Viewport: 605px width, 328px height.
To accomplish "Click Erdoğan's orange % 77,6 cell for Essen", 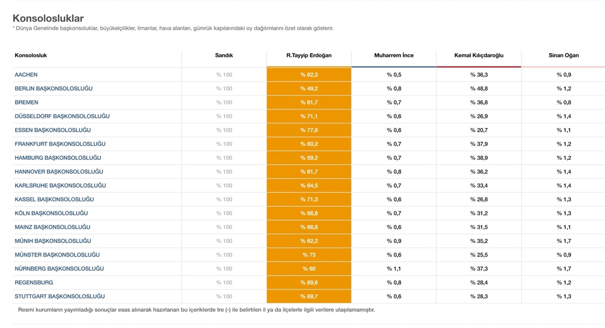I will tap(309, 130).
